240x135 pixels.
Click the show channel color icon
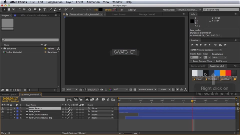[x=110, y=89]
